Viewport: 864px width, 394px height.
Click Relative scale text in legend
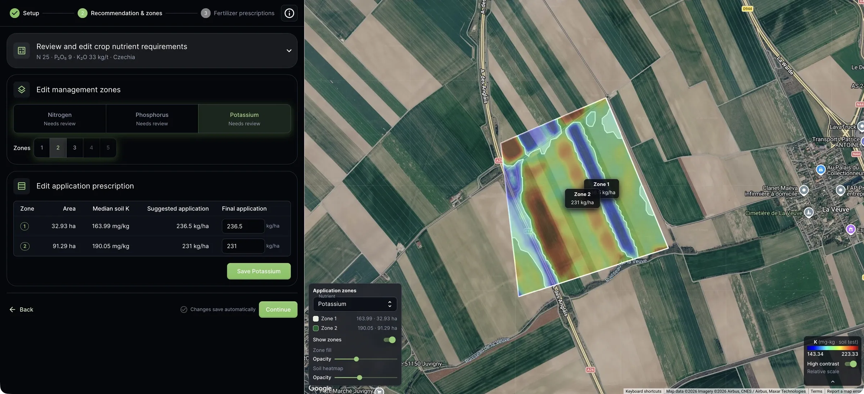tap(823, 372)
